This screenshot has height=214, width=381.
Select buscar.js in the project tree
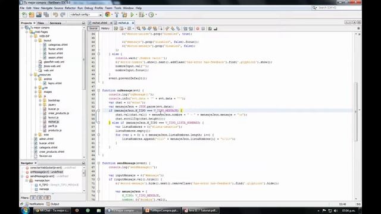pyautogui.click(x=54, y=109)
